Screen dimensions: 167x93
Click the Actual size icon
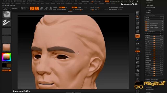point(138,28)
